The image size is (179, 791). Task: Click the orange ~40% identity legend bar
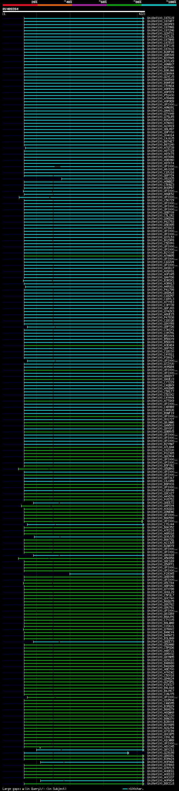pos(55,5)
